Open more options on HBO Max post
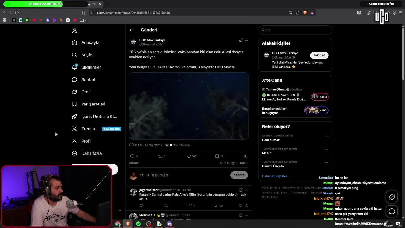Image resolution: width=405 pixels, height=228 pixels. (246, 40)
